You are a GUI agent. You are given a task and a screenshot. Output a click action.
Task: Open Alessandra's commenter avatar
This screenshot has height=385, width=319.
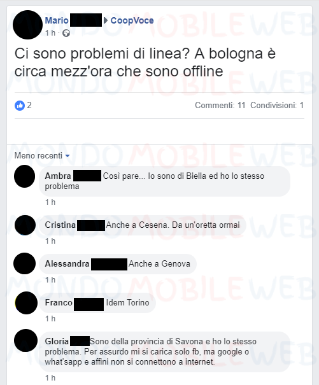pyautogui.click(x=25, y=263)
